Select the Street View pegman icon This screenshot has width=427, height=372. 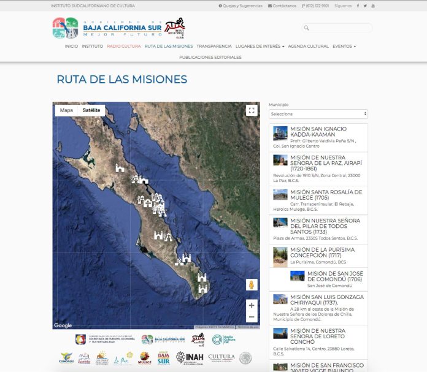(252, 284)
